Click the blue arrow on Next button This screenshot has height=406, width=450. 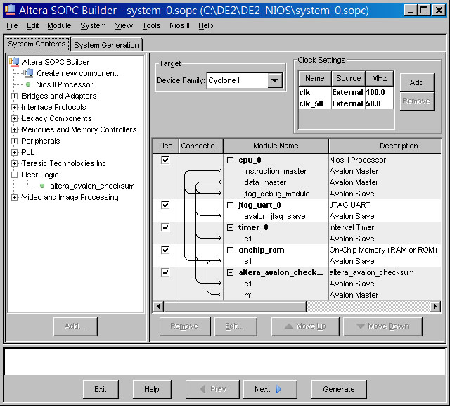(x=278, y=389)
